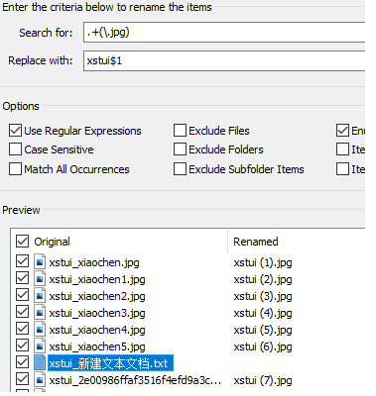Screen dimensions: 376x396
Task: Uncheck the xstui_xiaochen3.jpg row checkbox
Action: [x=22, y=312]
